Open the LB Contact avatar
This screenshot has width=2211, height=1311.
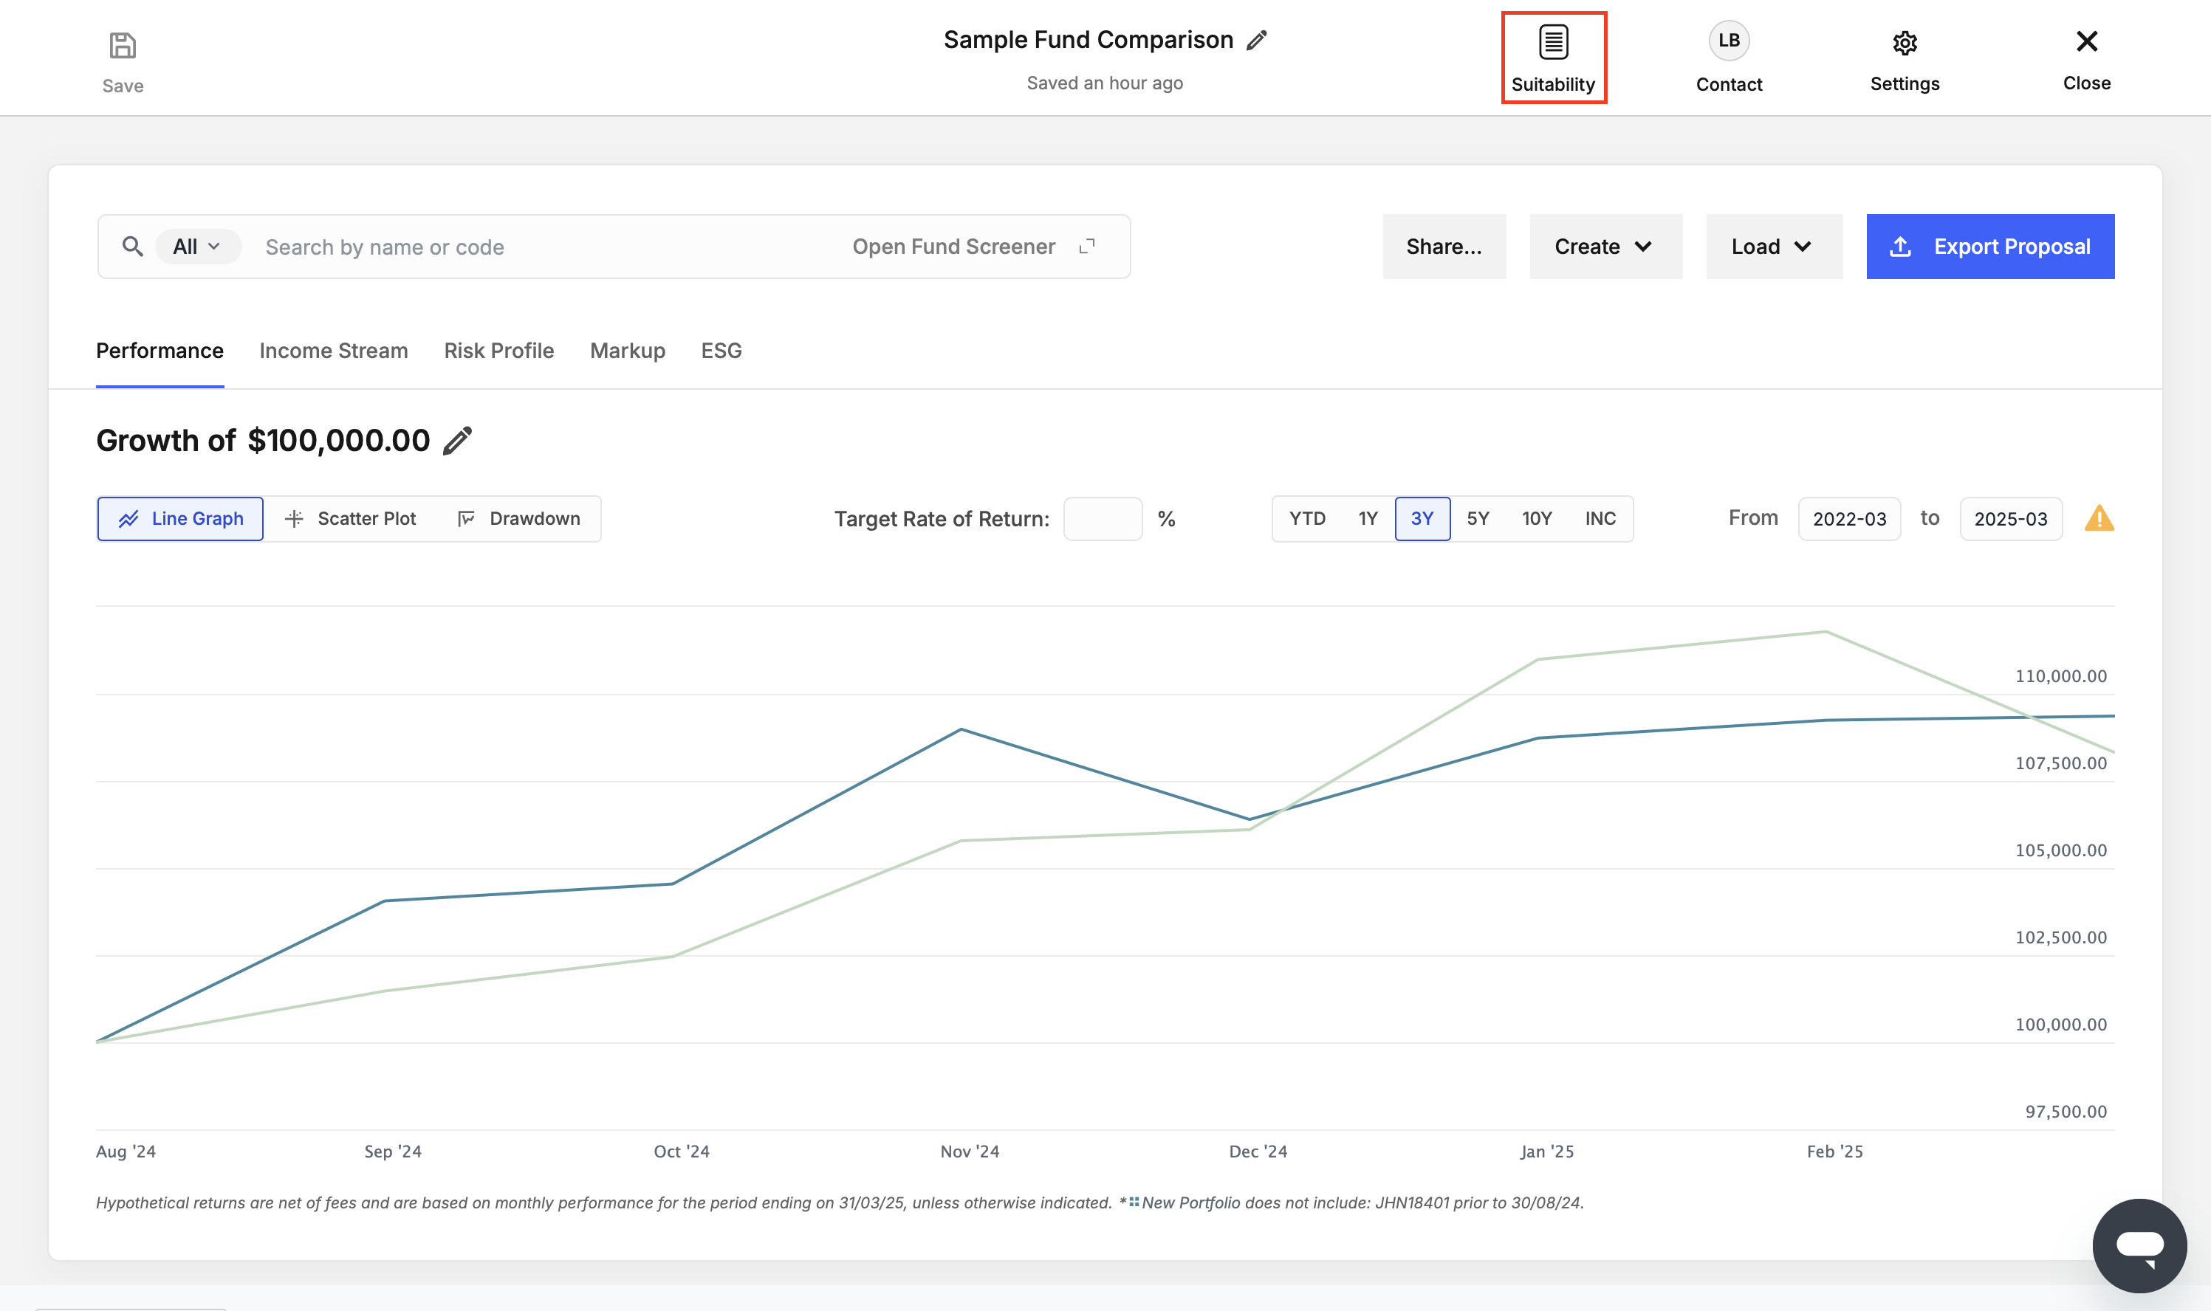point(1729,41)
